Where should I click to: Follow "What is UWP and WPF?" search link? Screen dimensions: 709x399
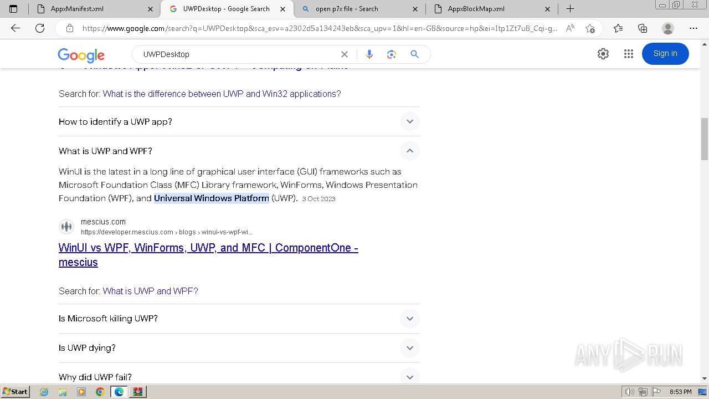(x=150, y=291)
